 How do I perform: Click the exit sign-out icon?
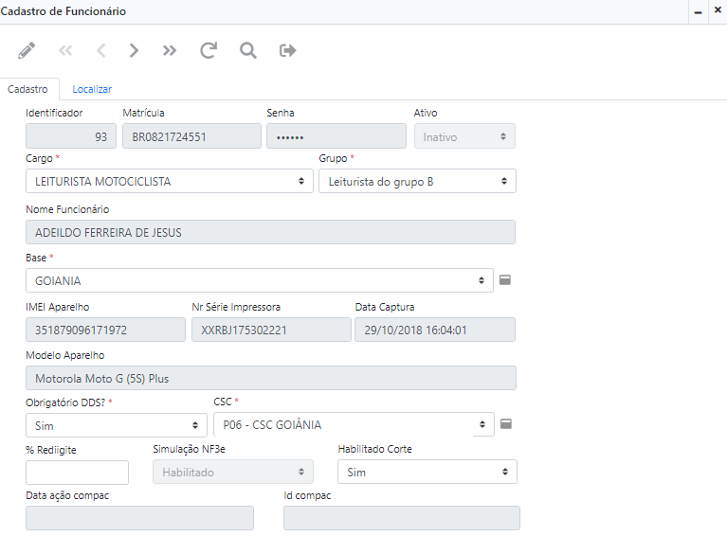click(x=288, y=50)
